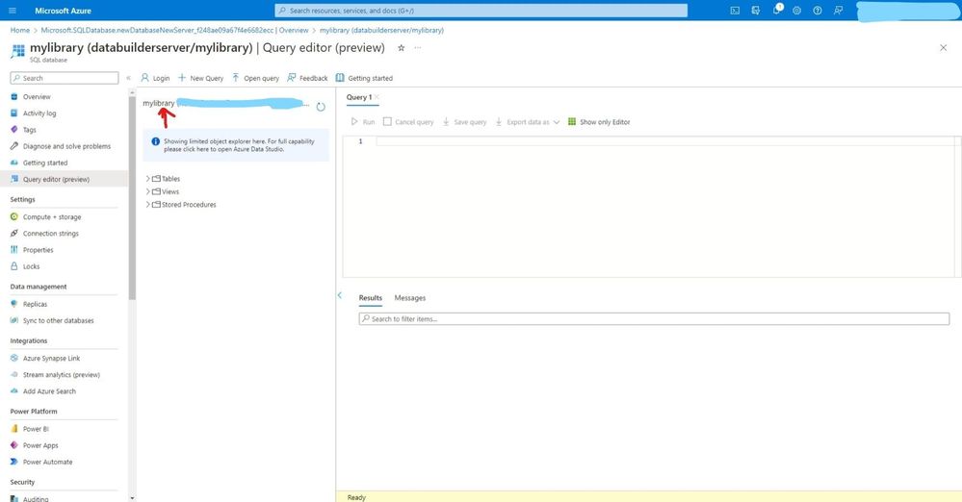The height and width of the screenshot is (502, 962).
Task: Open Power BI integration
Action: coord(36,429)
